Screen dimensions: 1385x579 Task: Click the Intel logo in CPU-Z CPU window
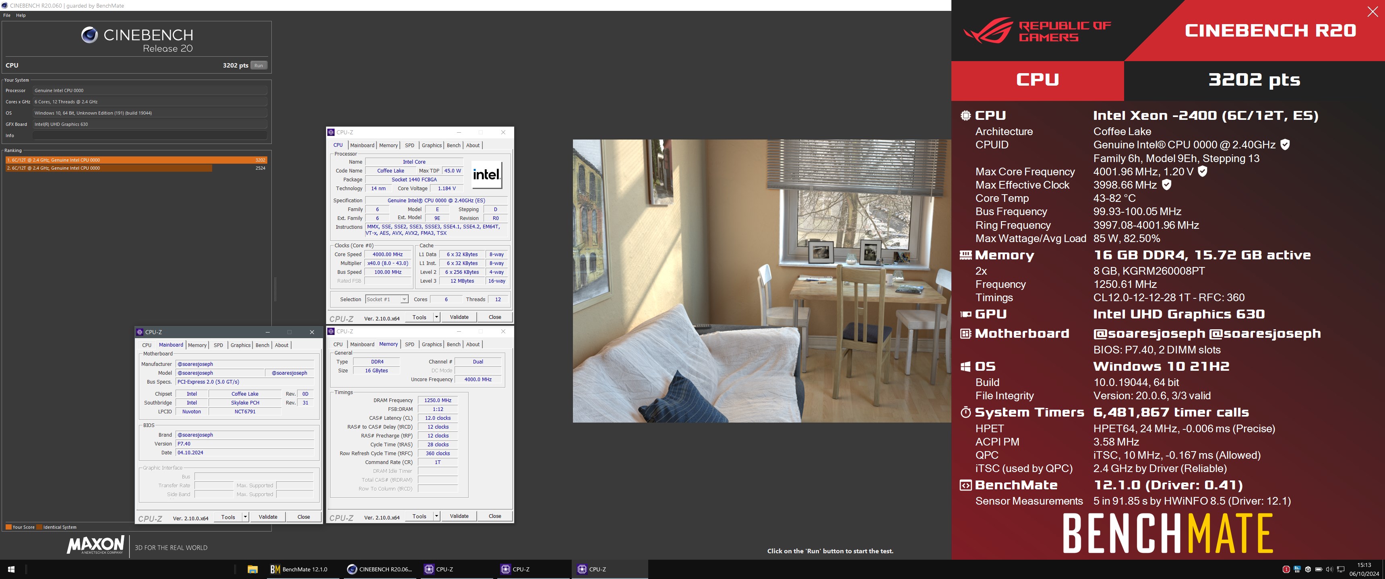487,175
